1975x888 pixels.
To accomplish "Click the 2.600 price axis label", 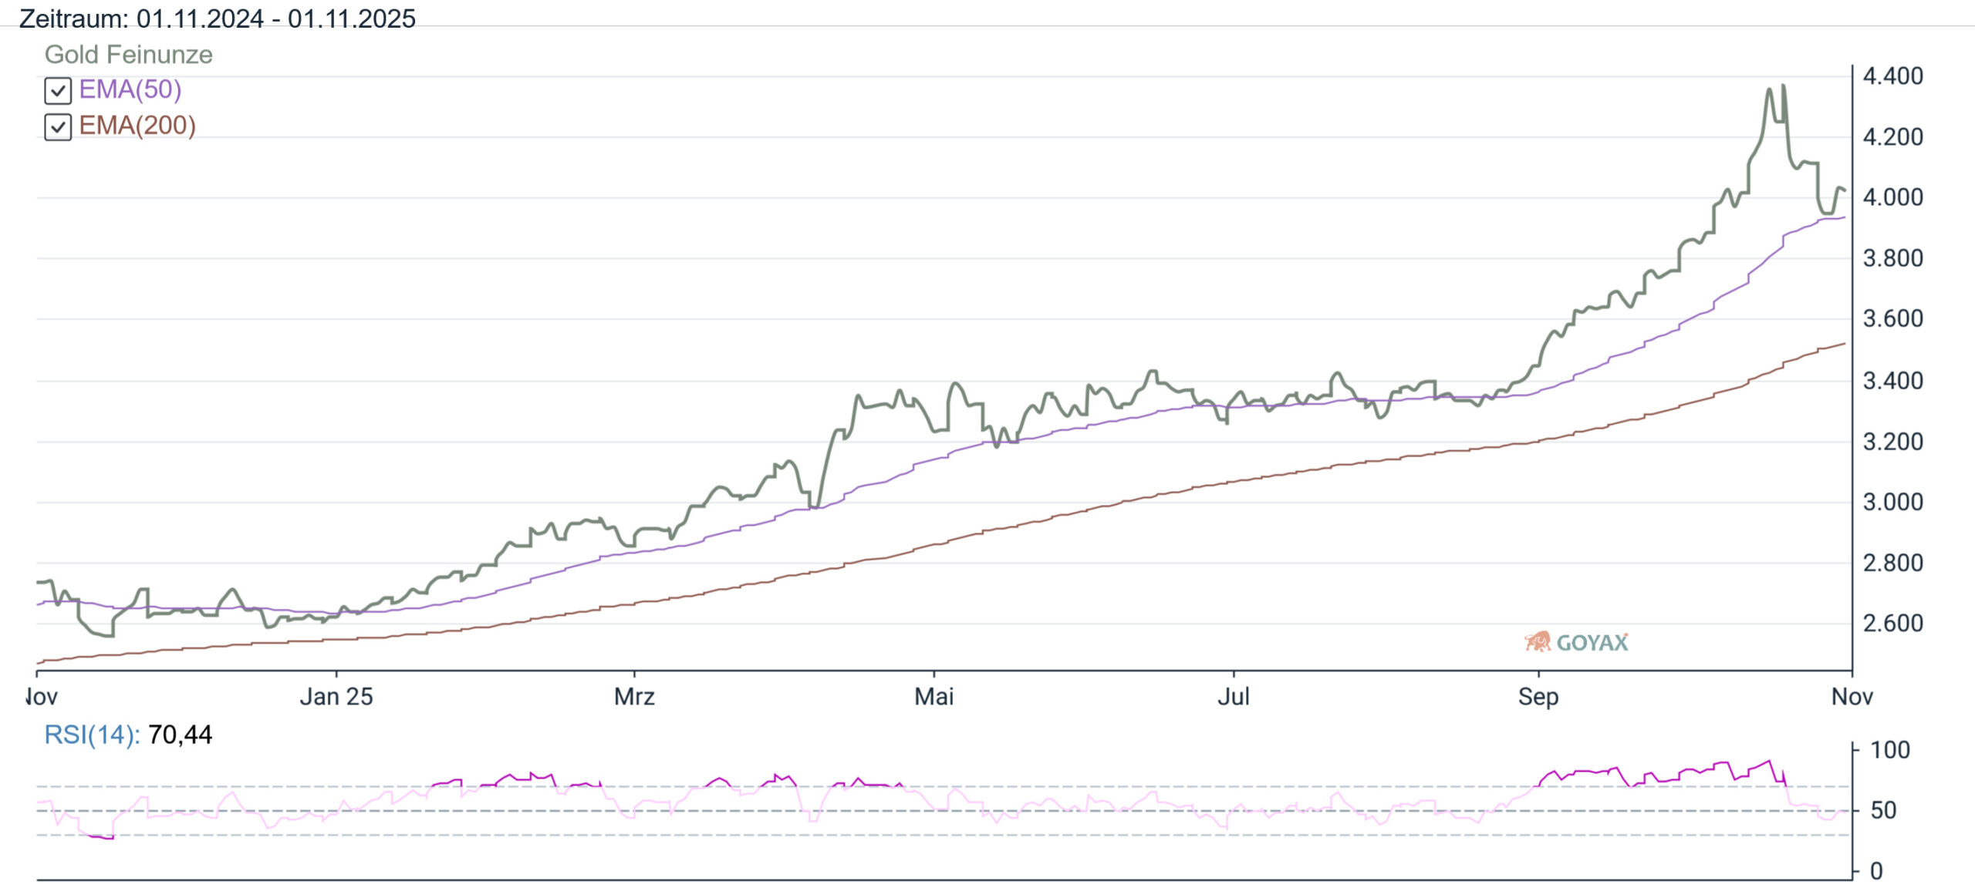I will 1892,623.
